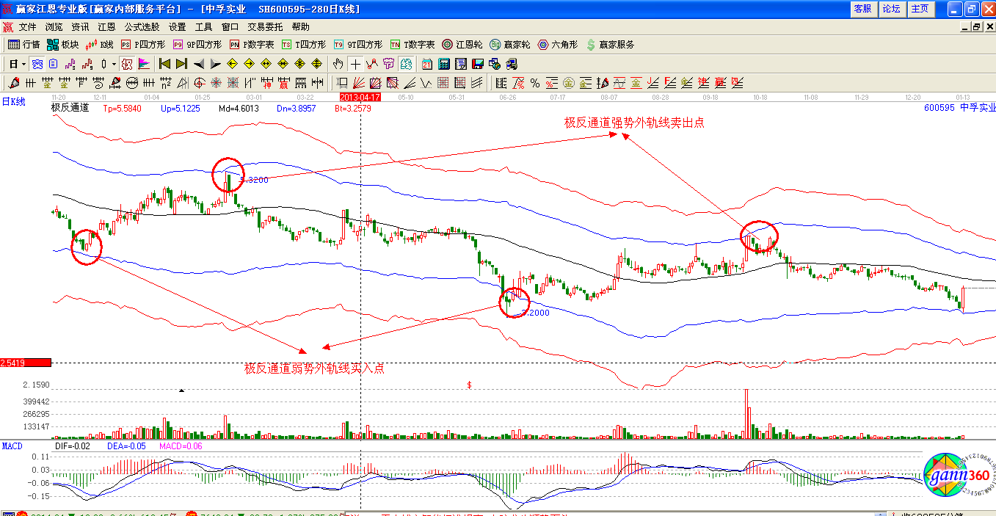Select the hand pan tool
This screenshot has width=996, height=516.
click(x=338, y=64)
